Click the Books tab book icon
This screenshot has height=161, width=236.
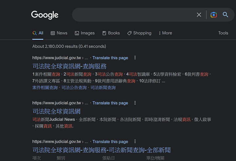point(104,33)
